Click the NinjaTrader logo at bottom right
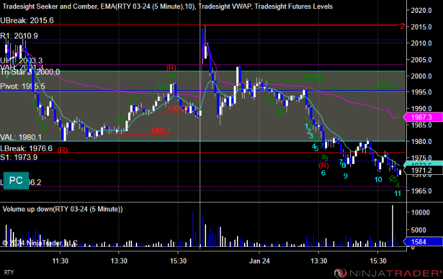 (388, 273)
